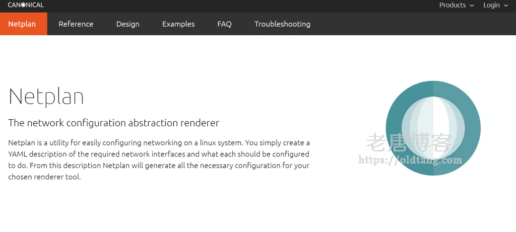Viewport: 516px width, 232px height.
Task: Click the Netplan globe logo image
Action: 433,128
